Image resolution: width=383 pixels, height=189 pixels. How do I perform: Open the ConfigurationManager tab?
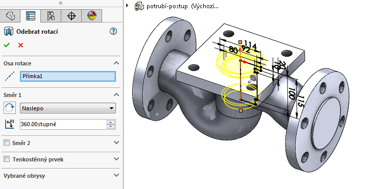point(51,16)
